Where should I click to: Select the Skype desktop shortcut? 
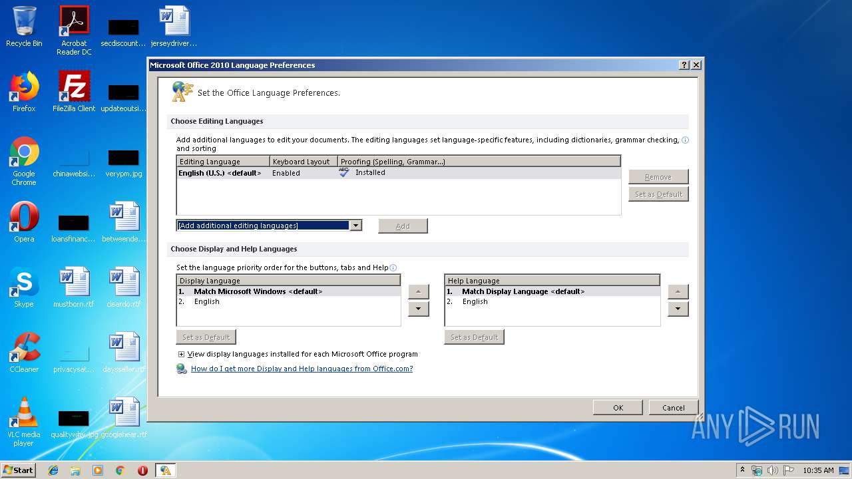[24, 287]
